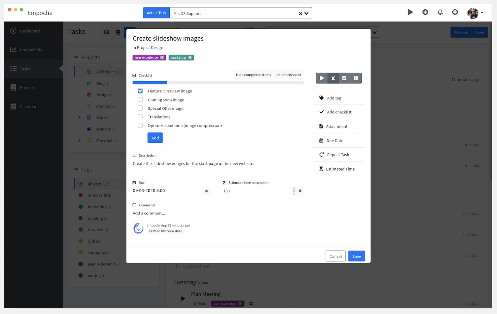Collapse the Tags section
Viewport: 497px width, 314px height.
point(76,169)
